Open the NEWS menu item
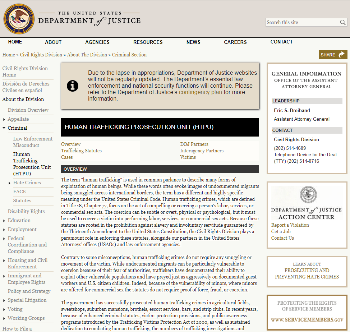Image resolution: width=350 pixels, height=332 pixels. click(x=193, y=42)
